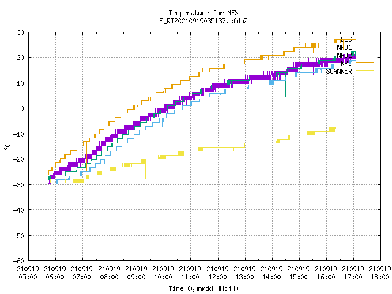392x294 pixels.
Task: Click the green NPD1 legend line sample
Action: 364,47
